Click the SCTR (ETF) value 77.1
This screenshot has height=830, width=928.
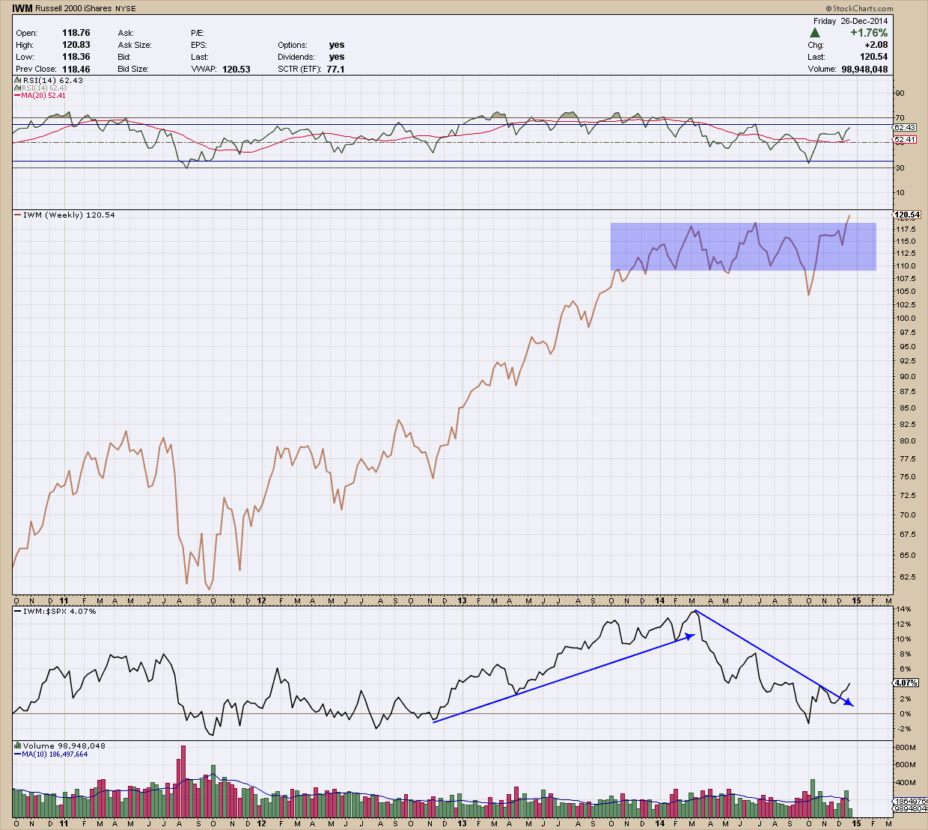[335, 69]
